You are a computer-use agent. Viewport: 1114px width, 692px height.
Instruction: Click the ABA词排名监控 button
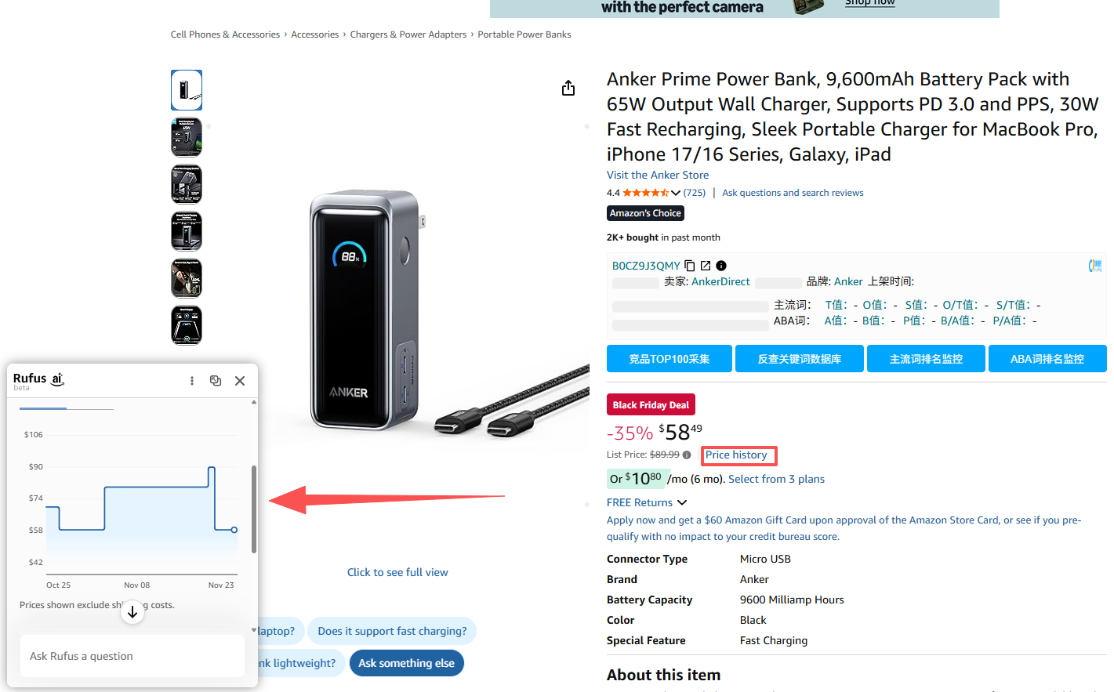[1047, 359]
